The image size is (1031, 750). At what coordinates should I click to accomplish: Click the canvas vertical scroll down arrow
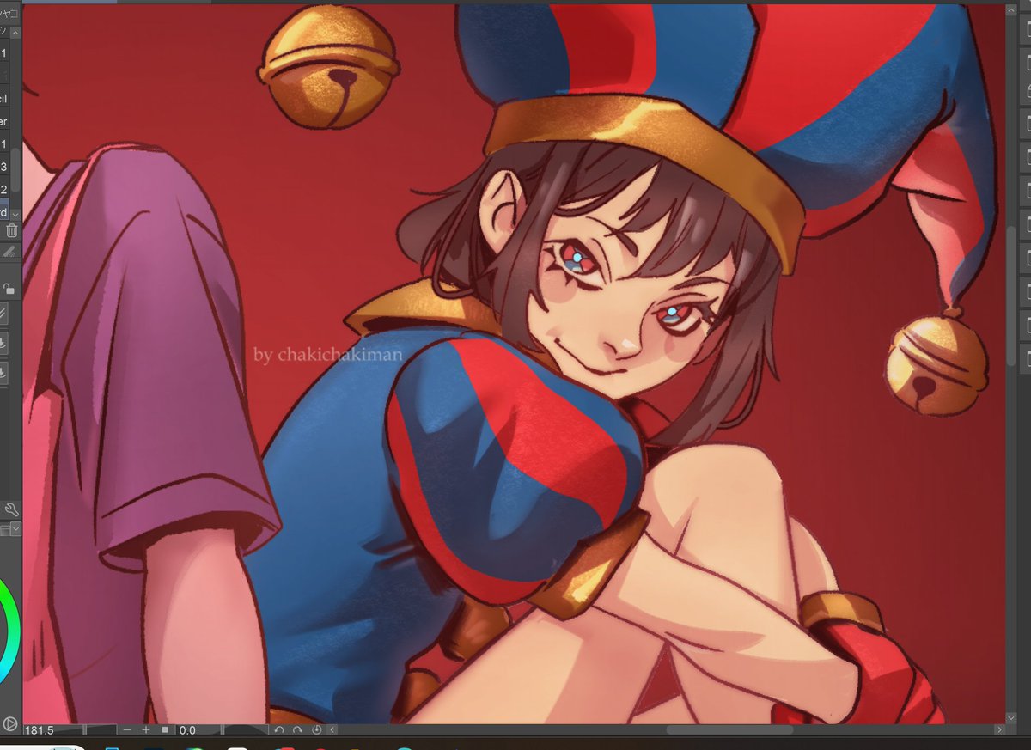pos(1011,718)
